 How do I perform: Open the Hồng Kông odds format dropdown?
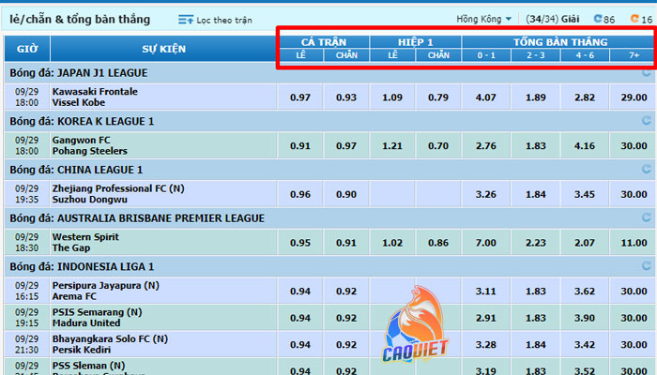click(x=484, y=19)
